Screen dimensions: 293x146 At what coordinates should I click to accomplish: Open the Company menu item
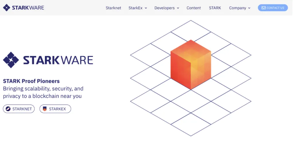(x=237, y=8)
